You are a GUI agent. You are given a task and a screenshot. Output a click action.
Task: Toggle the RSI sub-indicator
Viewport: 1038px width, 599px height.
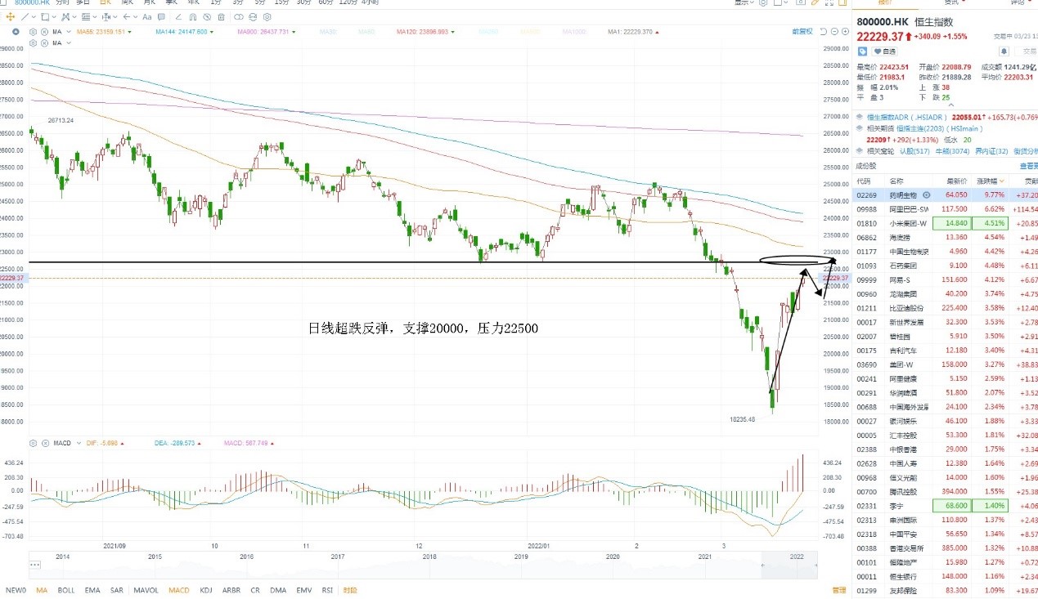pyautogui.click(x=327, y=590)
